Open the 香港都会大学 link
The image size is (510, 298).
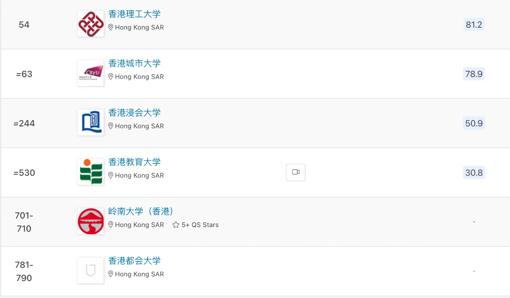pyautogui.click(x=135, y=261)
